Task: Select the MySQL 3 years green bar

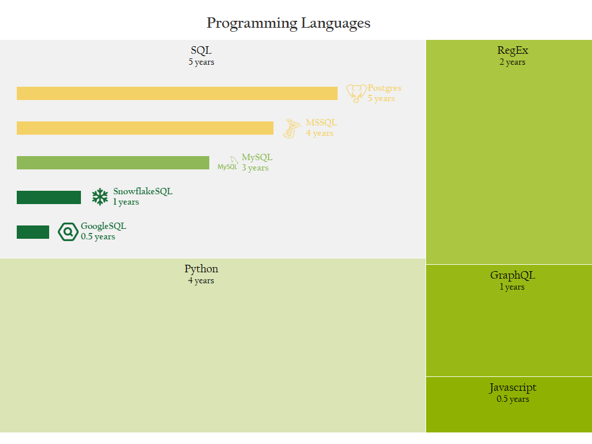Action: click(113, 162)
